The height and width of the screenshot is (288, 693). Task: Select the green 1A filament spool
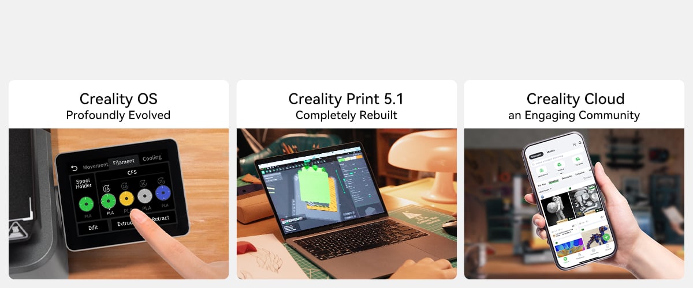click(x=108, y=200)
